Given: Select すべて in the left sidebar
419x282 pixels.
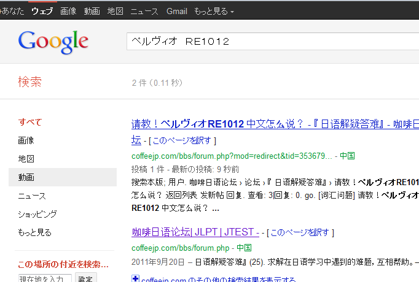Looking at the screenshot, I should tap(30, 122).
